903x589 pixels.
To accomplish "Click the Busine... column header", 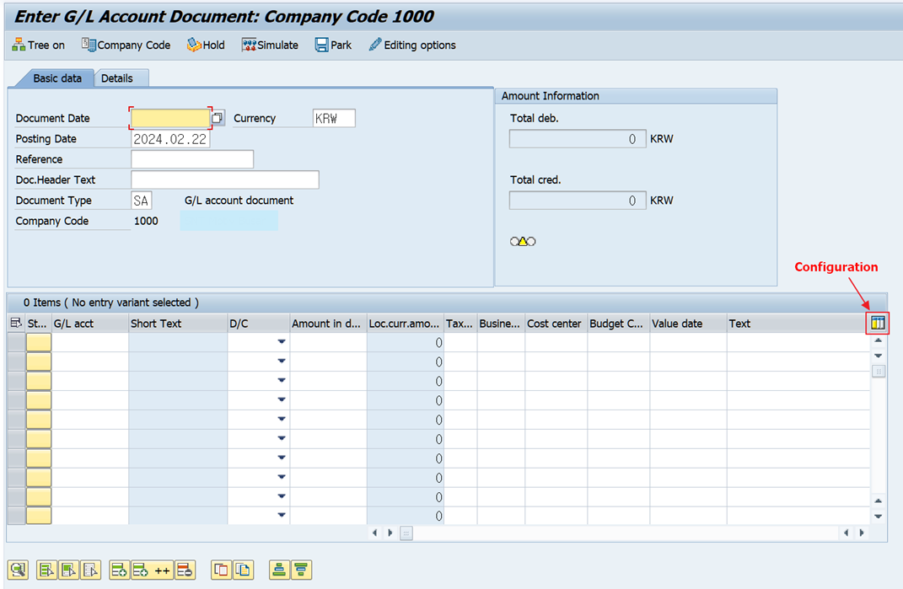I will click(501, 324).
